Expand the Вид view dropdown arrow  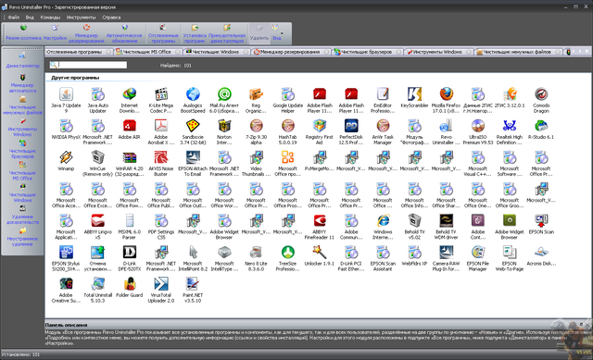coord(282,33)
